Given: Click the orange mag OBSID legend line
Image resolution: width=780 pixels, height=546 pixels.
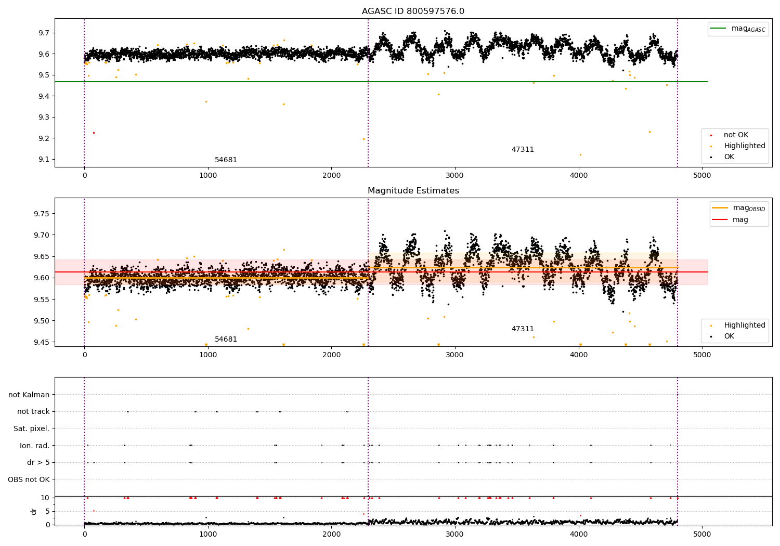Looking at the screenshot, I should [x=720, y=207].
